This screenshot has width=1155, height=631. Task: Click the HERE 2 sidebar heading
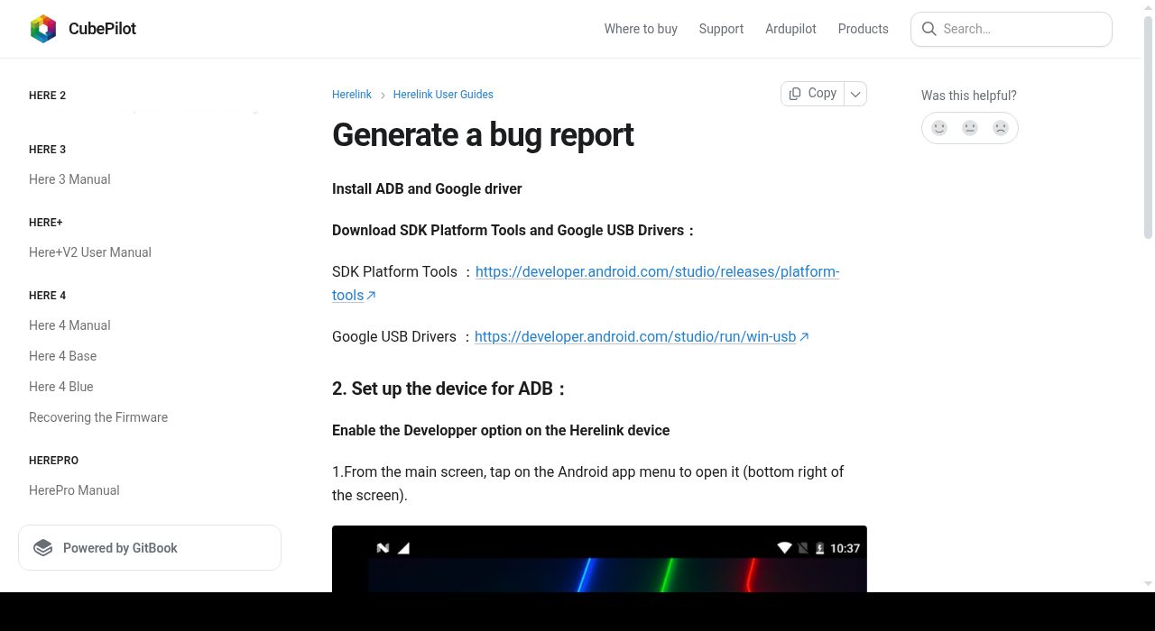click(x=47, y=96)
